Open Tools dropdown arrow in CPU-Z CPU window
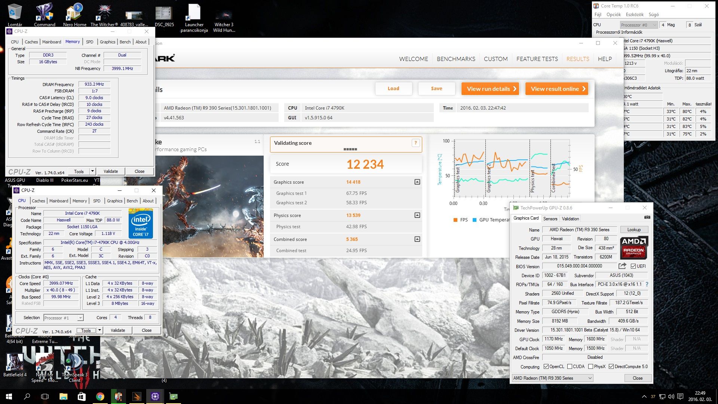The image size is (718, 404). [100, 330]
